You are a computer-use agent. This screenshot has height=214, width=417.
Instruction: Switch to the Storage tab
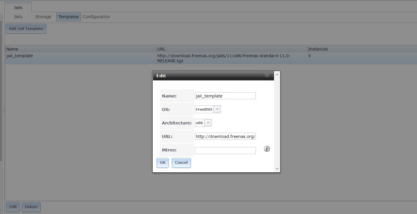coord(43,17)
